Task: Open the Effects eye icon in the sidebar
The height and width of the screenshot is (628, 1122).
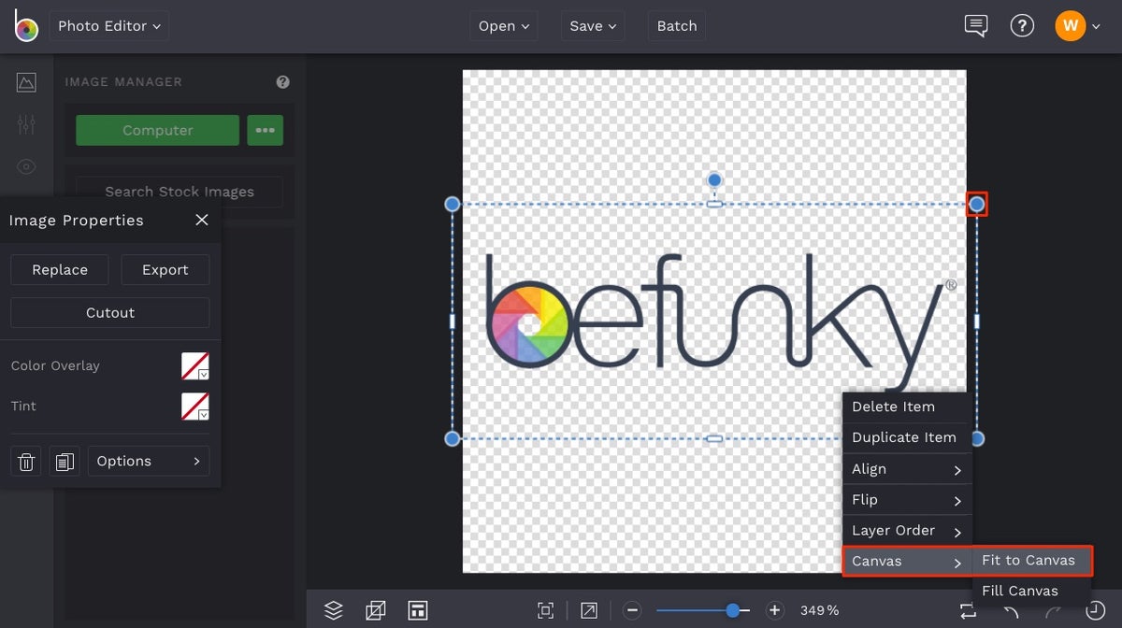Action: click(x=26, y=166)
